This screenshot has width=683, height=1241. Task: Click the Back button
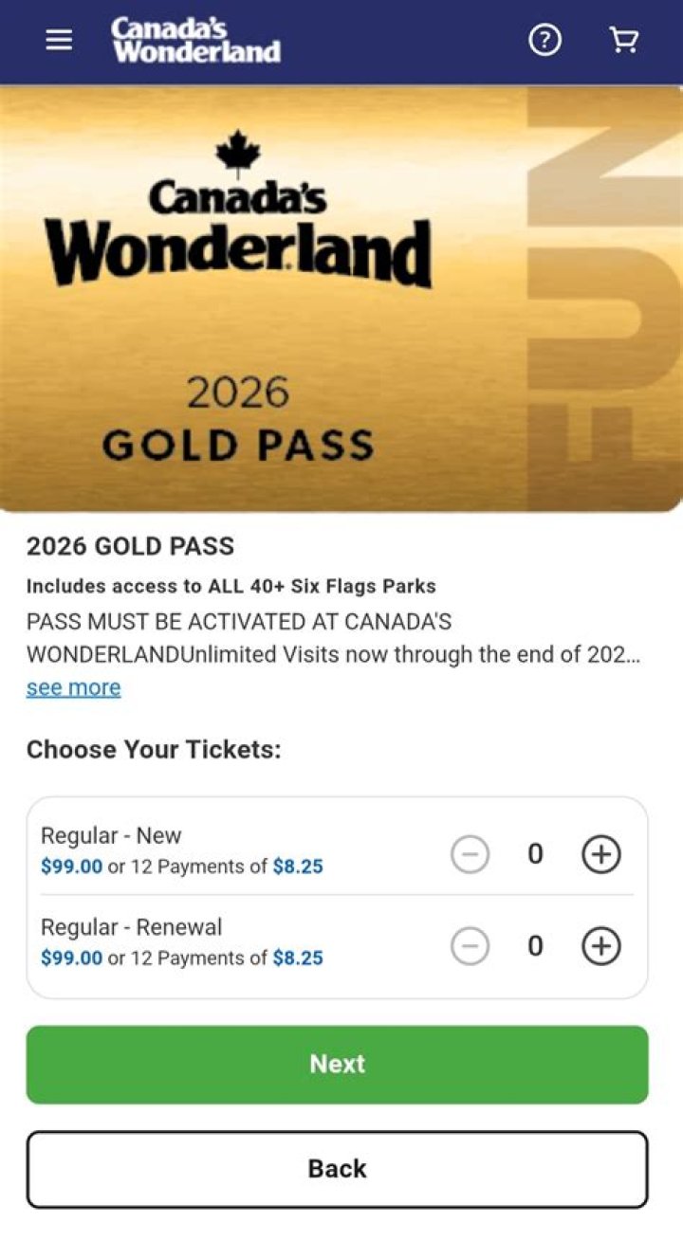pyautogui.click(x=336, y=1168)
